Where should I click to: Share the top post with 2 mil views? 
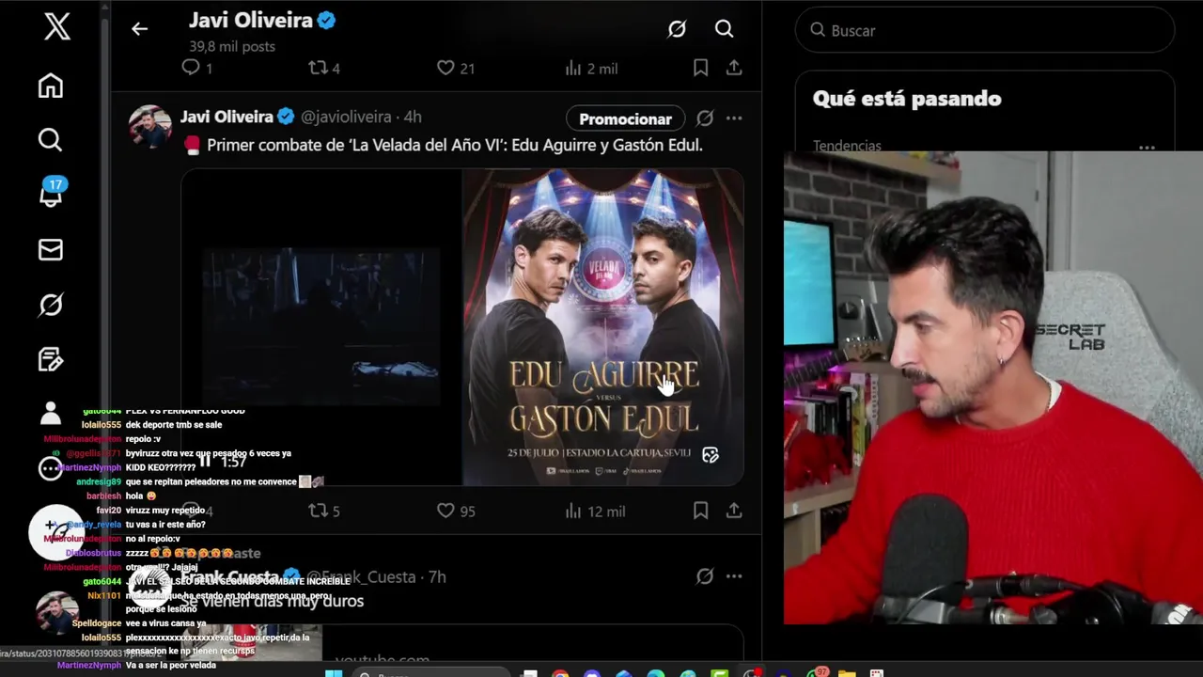point(734,68)
